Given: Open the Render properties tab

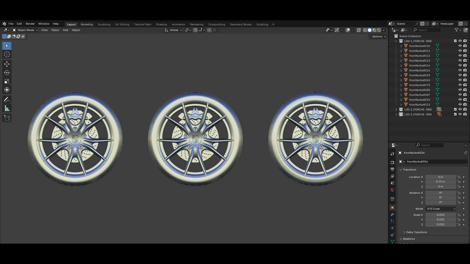Looking at the screenshot, I should (392, 162).
